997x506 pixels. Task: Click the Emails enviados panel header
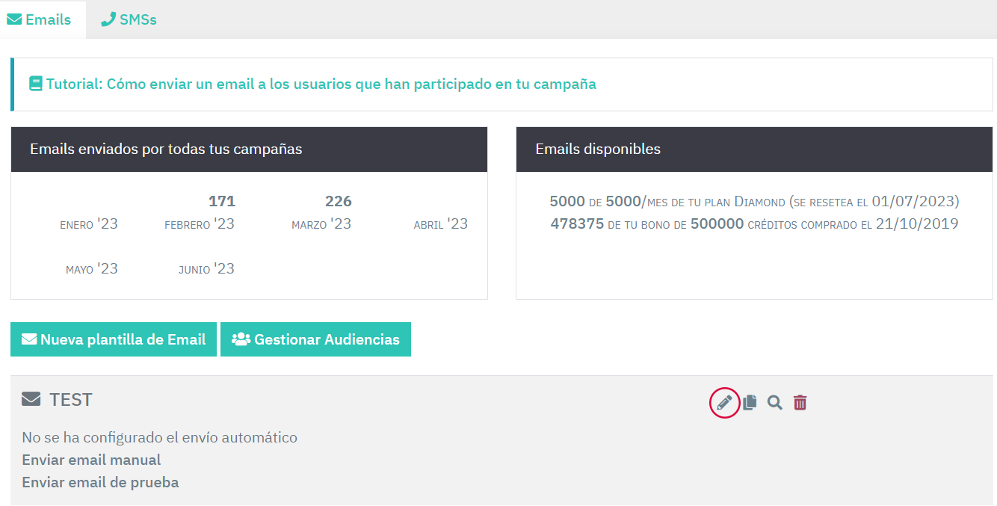pos(166,149)
